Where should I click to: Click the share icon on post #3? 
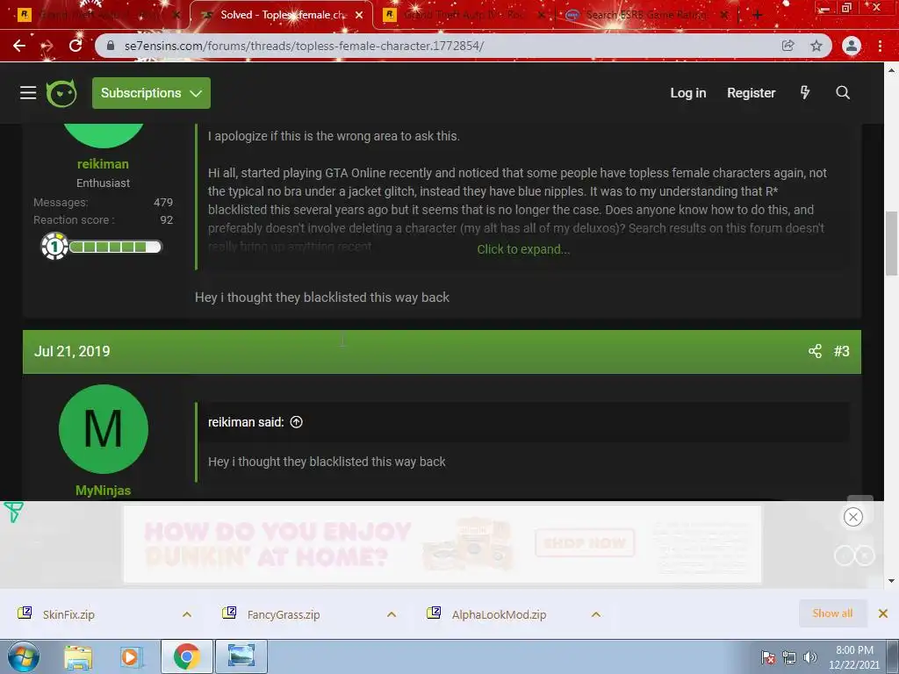click(x=815, y=351)
